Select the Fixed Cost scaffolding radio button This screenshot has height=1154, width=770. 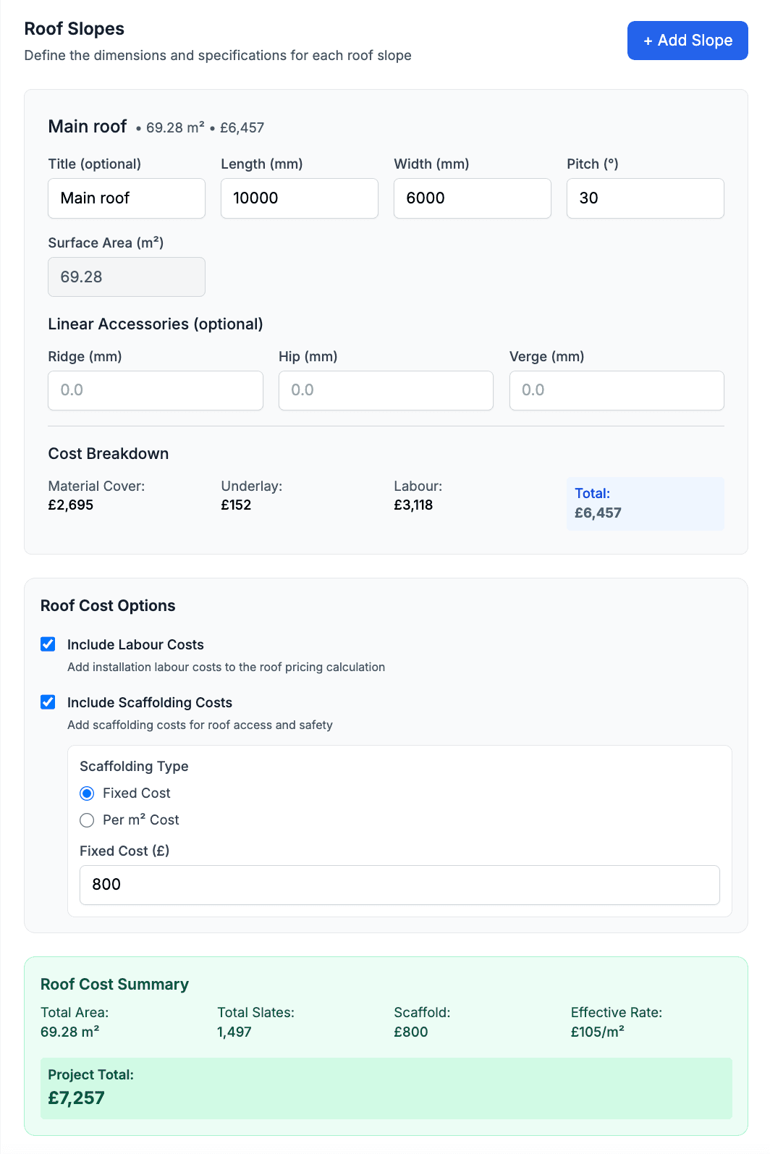pyautogui.click(x=87, y=793)
